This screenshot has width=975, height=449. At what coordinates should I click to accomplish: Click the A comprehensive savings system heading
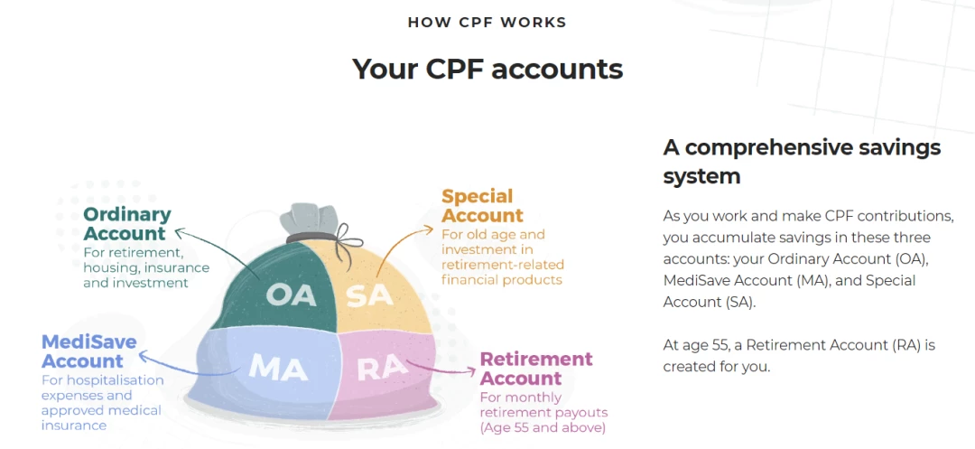coord(802,162)
